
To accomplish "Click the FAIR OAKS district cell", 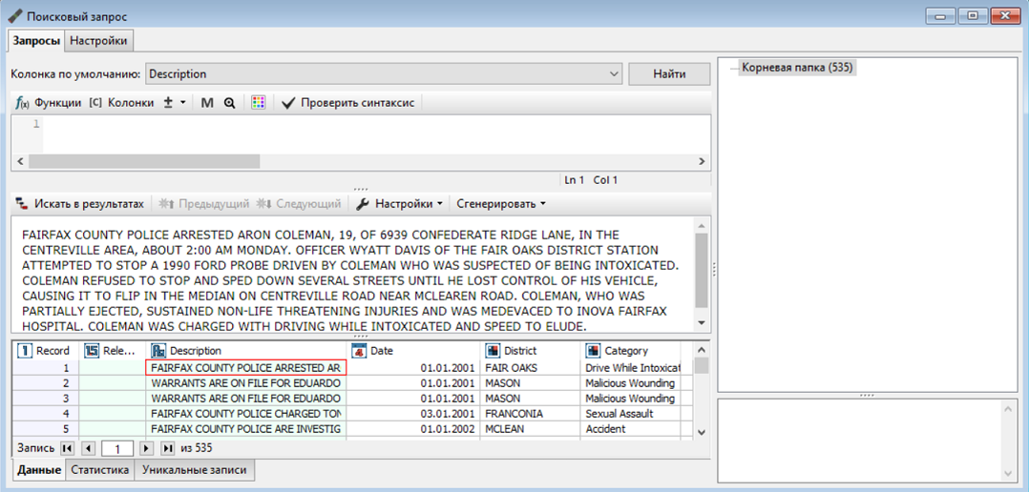I will point(532,367).
